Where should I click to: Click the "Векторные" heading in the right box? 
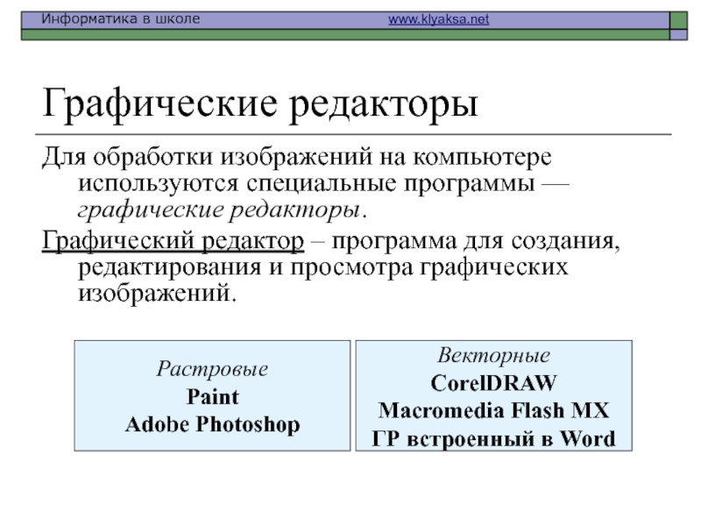coord(493,355)
